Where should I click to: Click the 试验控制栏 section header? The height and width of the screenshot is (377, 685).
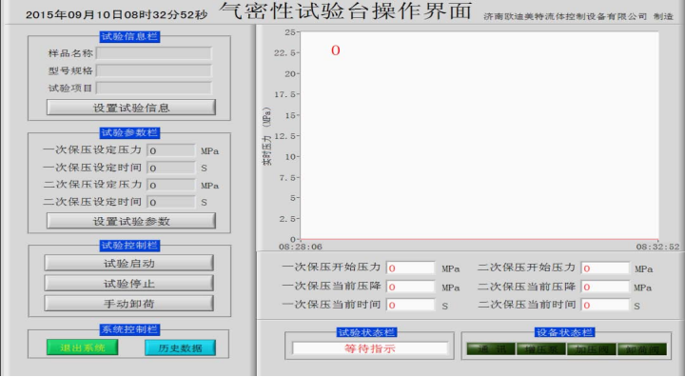(129, 246)
